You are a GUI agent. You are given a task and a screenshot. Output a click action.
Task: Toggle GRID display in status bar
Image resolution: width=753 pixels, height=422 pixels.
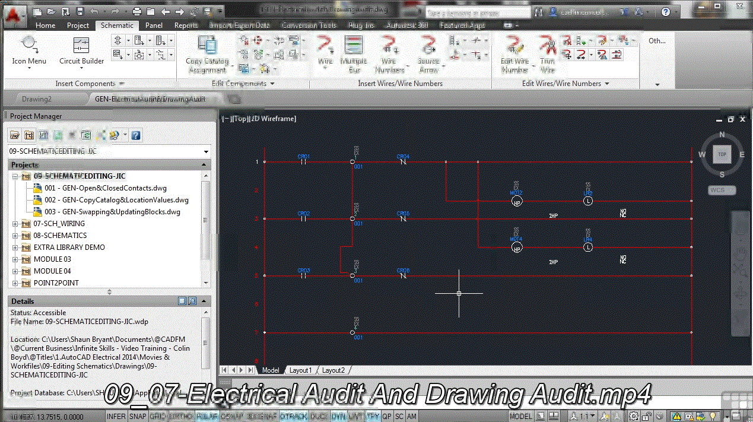[x=158, y=416]
